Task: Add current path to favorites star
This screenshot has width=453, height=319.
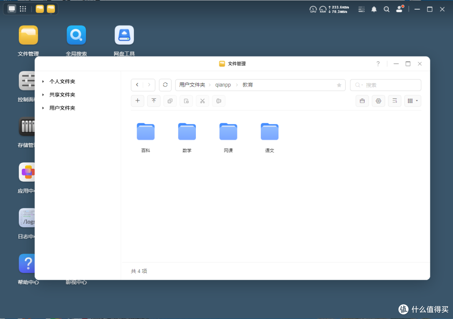Action: click(339, 85)
